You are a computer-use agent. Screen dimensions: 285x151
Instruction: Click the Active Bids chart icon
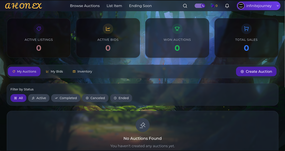pyautogui.click(x=108, y=29)
